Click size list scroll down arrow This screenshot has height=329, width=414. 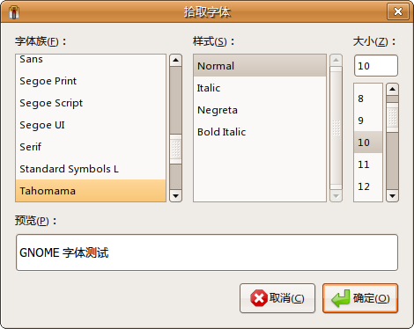point(392,195)
